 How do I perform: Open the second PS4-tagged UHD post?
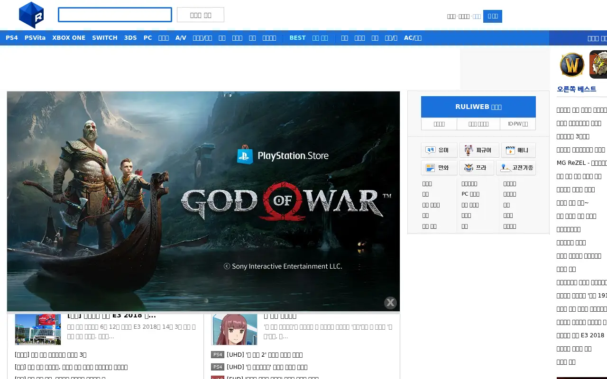point(267,367)
